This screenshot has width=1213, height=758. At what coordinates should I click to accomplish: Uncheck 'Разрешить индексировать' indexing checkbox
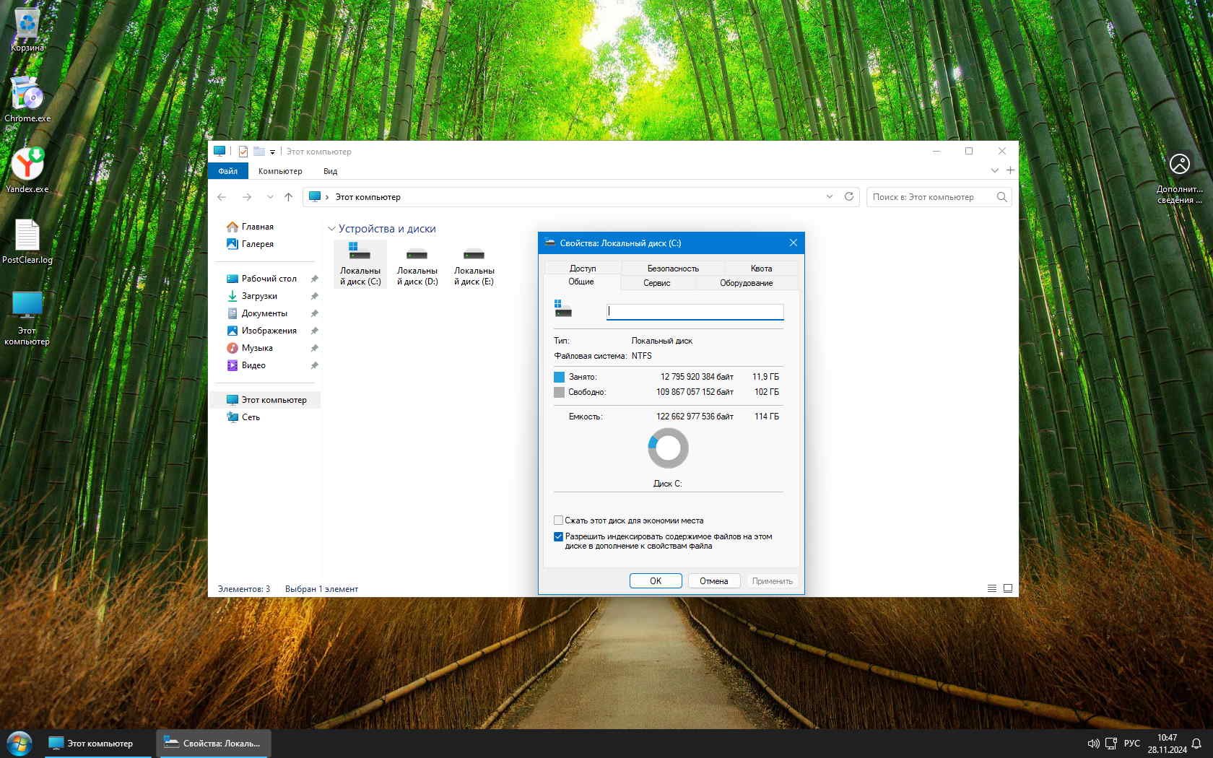558,536
